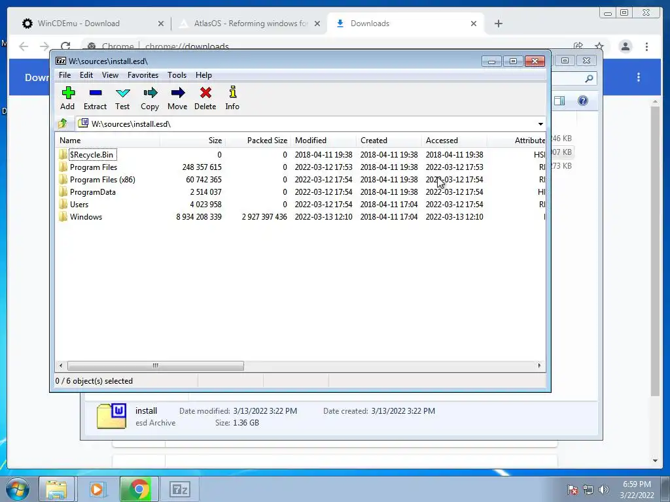The width and height of the screenshot is (670, 502).
Task: Open Windows Explorer from the taskbar
Action: pyautogui.click(x=56, y=489)
